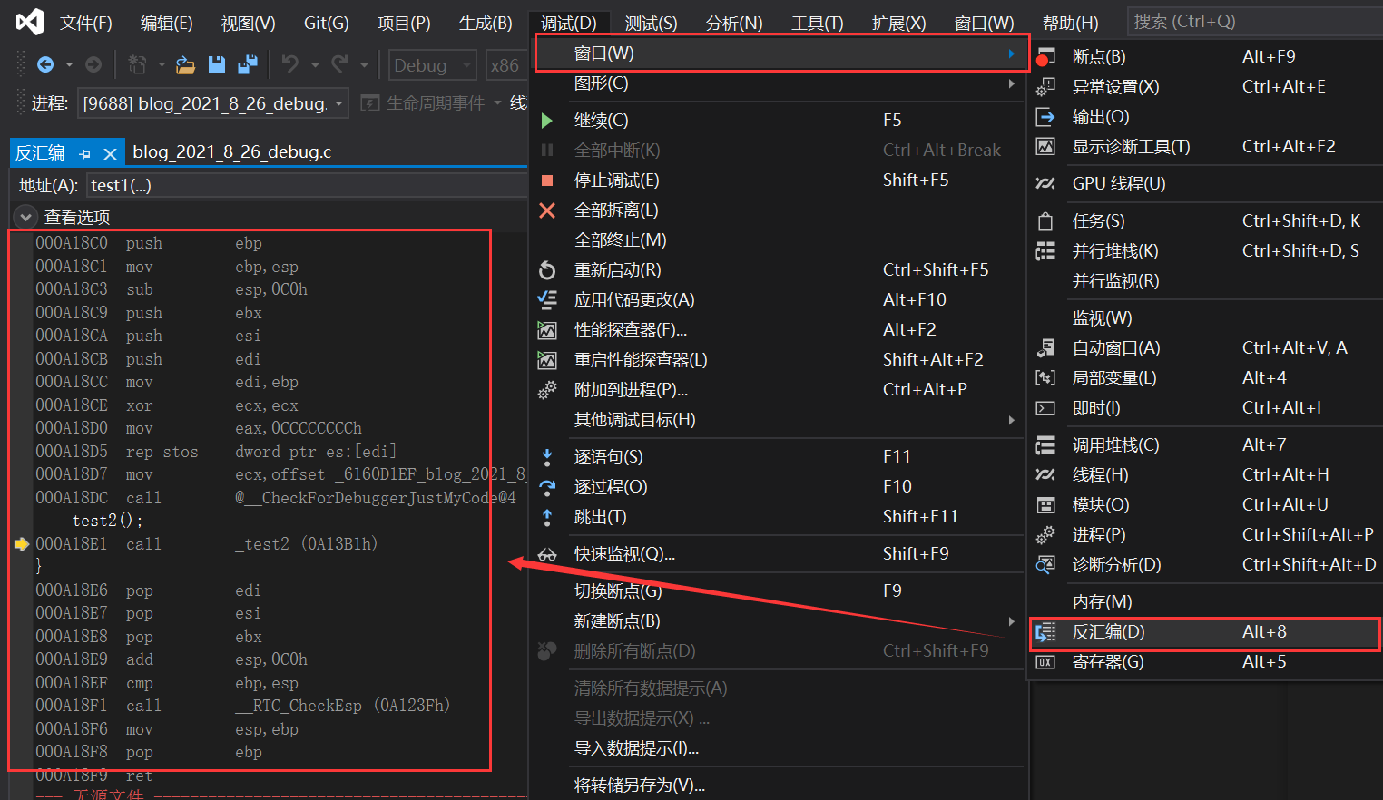Collapse 查看选项 section
1383x800 pixels.
25,217
